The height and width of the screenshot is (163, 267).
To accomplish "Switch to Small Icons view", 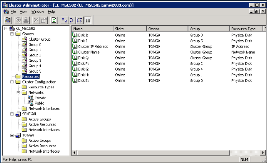I will pyautogui.click(x=72, y=20).
